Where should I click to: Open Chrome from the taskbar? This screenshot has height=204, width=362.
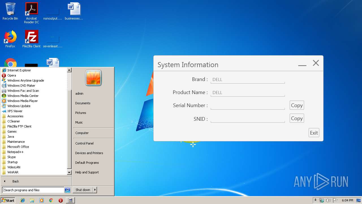pos(51,200)
